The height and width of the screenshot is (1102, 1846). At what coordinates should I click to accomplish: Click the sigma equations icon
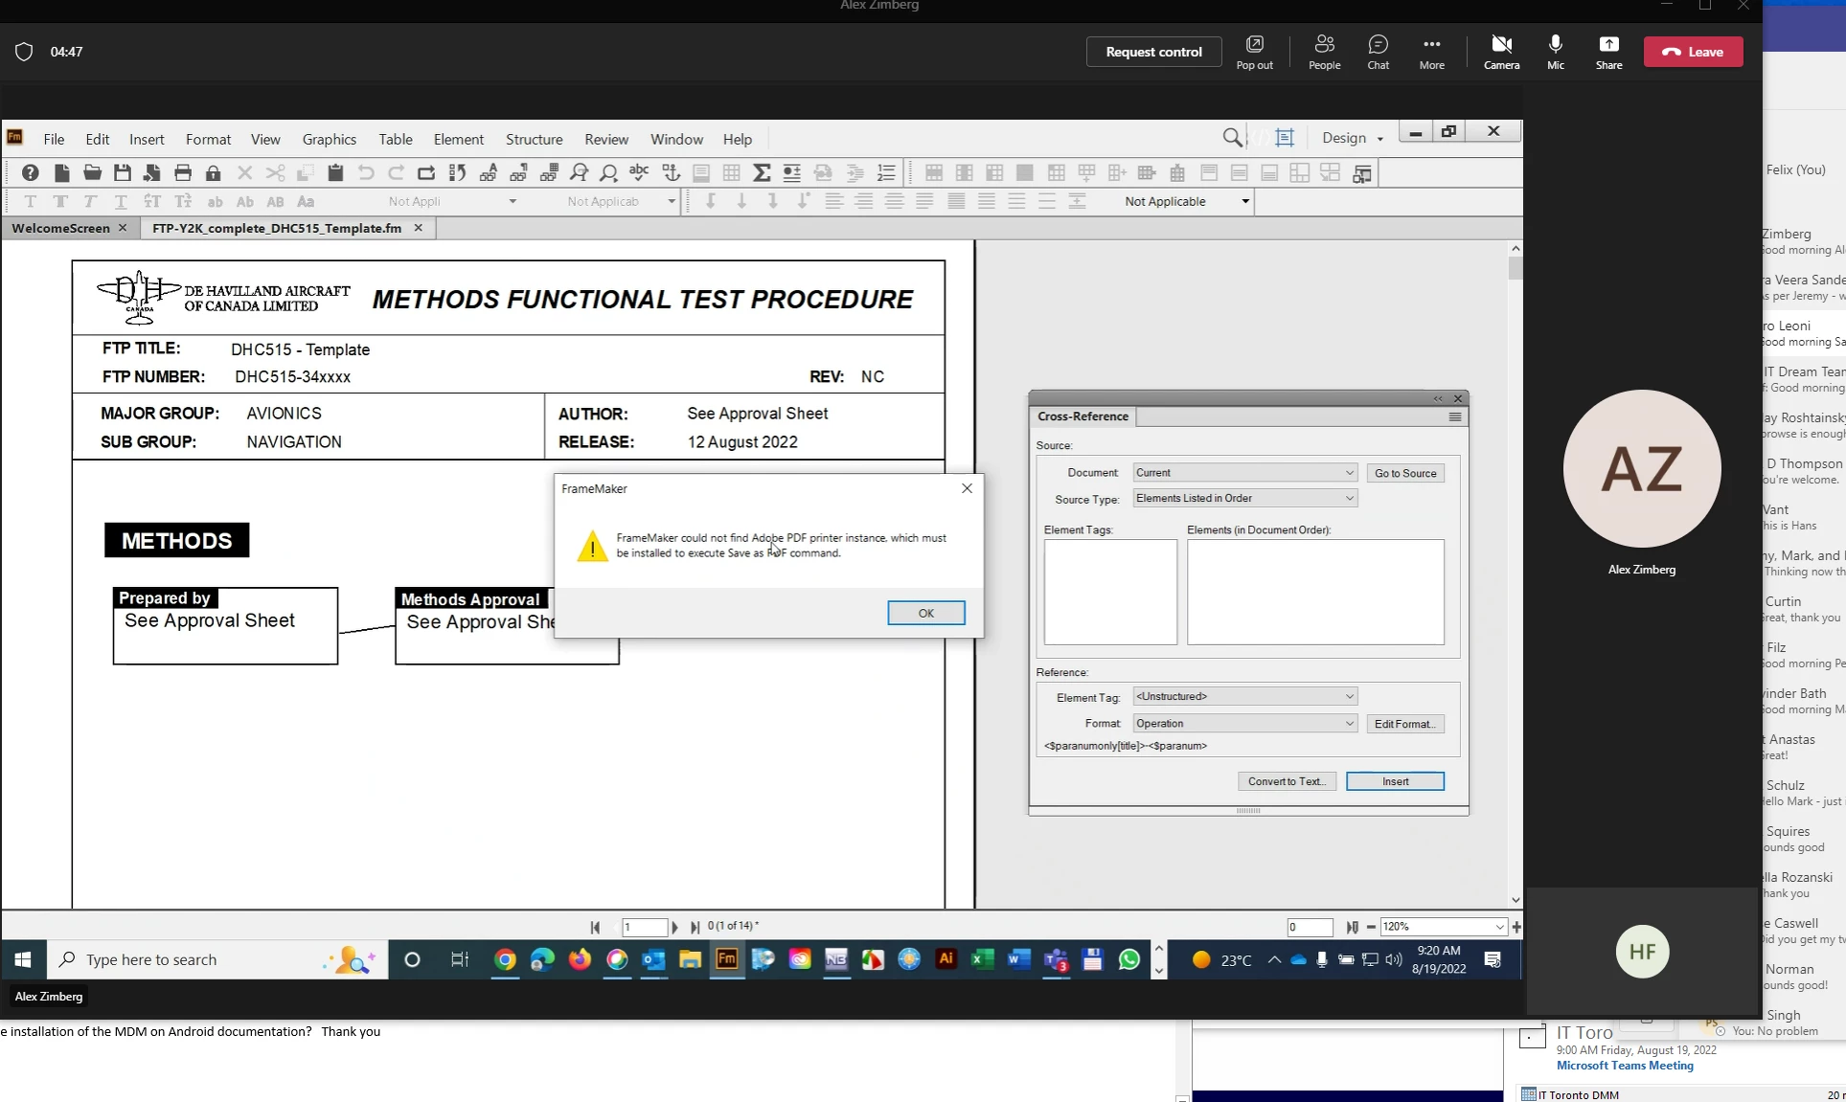click(762, 173)
